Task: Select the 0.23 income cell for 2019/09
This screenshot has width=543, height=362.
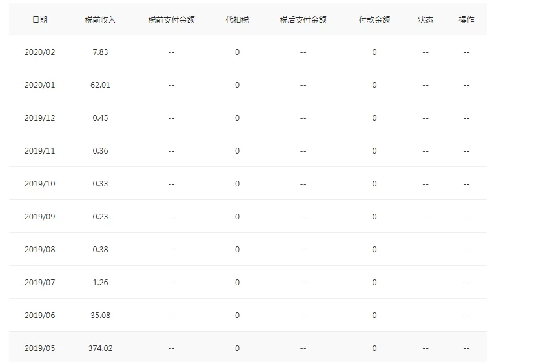Action: [x=100, y=217]
